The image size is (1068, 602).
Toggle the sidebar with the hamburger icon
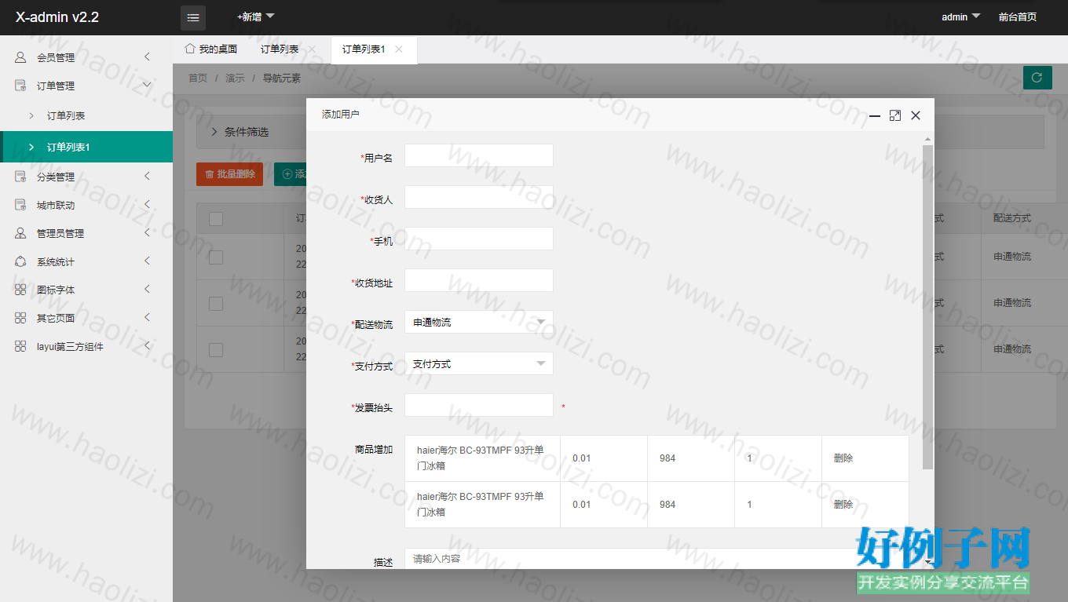193,17
